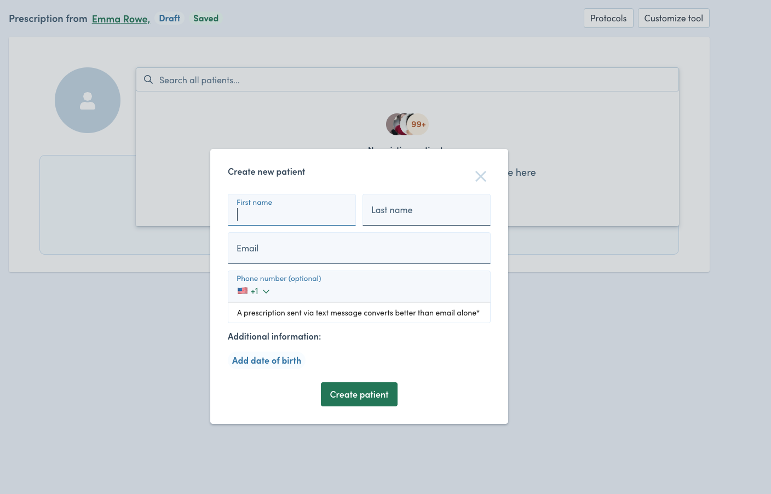Select Add date of birth

click(266, 360)
